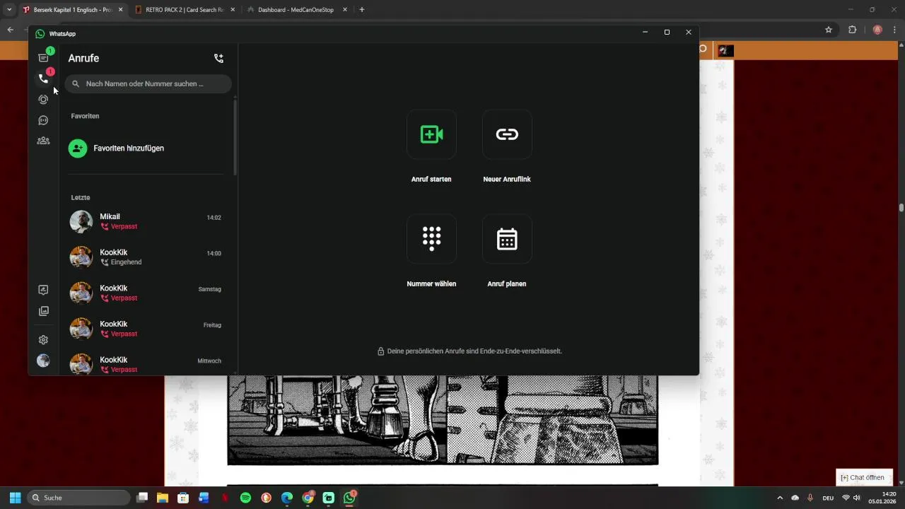Viewport: 905px width, 509px height.
Task: Click the Favoriten hinzufügen label
Action: (x=129, y=148)
